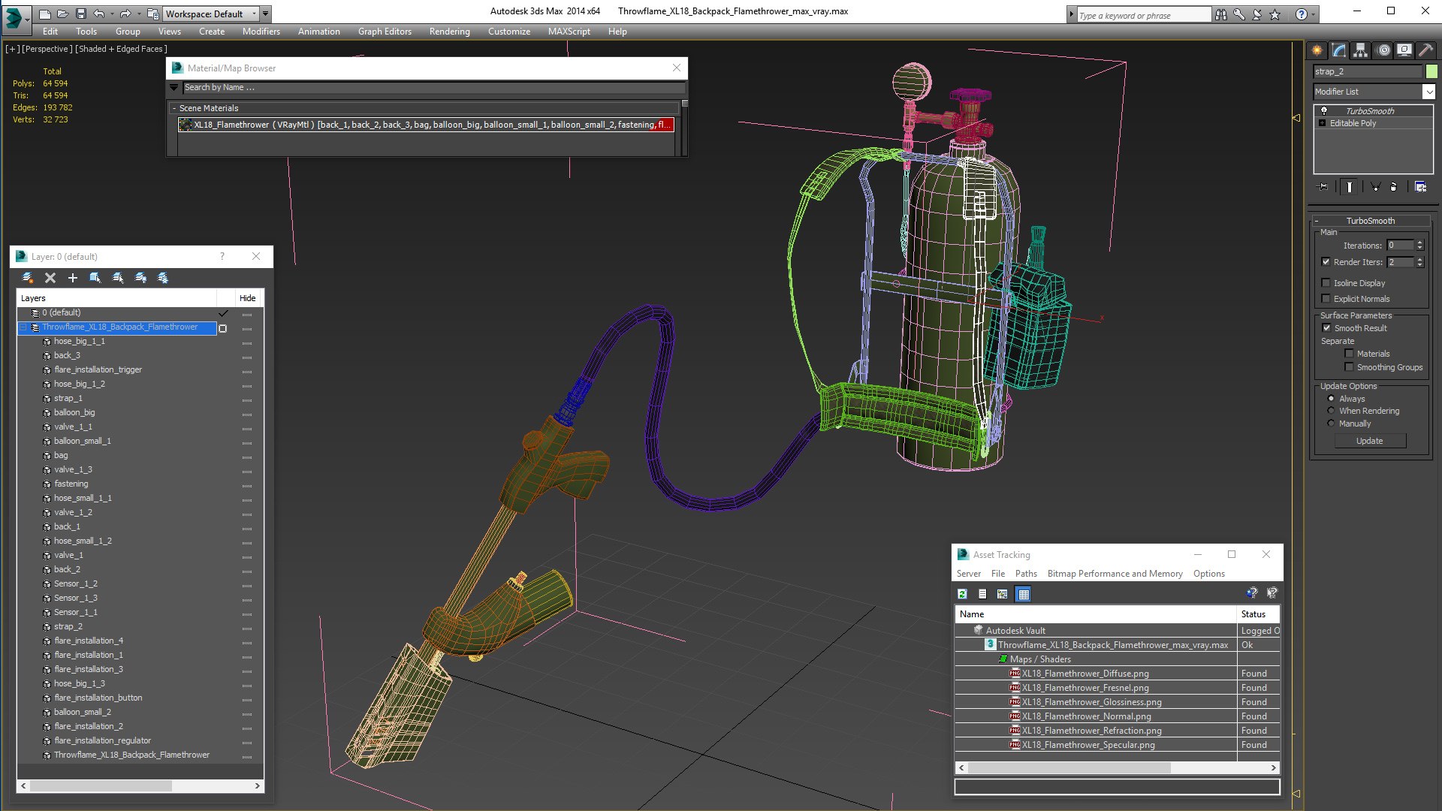Switch to the Motion panel tab

[1383, 50]
